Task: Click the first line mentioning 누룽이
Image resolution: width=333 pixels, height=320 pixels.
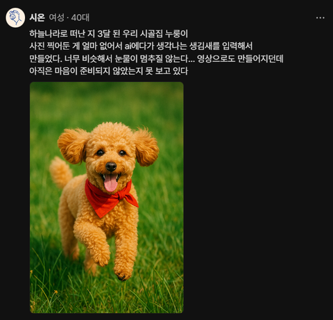Action: point(109,34)
